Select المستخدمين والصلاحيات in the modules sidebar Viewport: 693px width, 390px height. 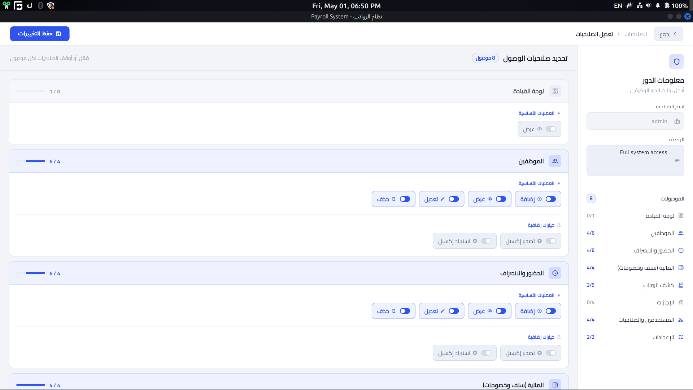tap(635, 320)
